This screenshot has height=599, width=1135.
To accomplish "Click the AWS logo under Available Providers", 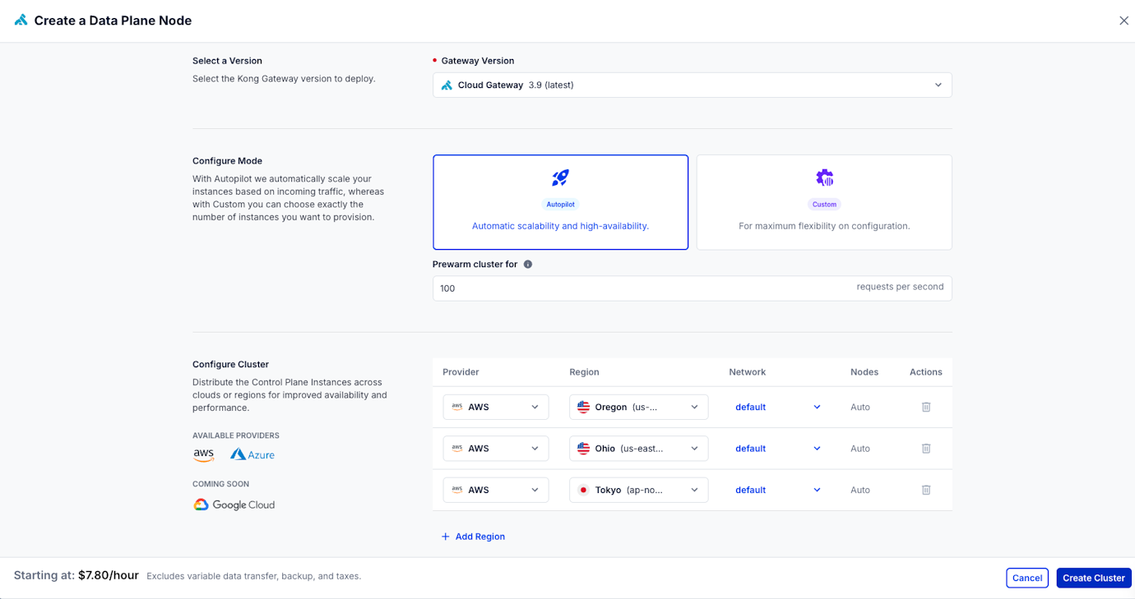I will (203, 454).
